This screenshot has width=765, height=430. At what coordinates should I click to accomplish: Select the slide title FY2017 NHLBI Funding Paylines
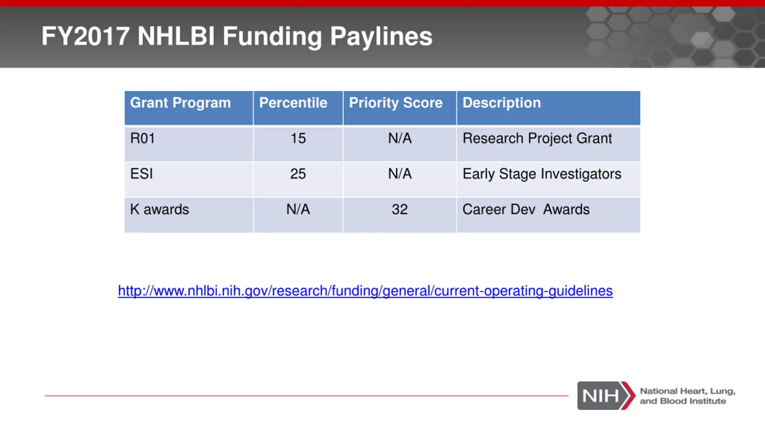(237, 36)
